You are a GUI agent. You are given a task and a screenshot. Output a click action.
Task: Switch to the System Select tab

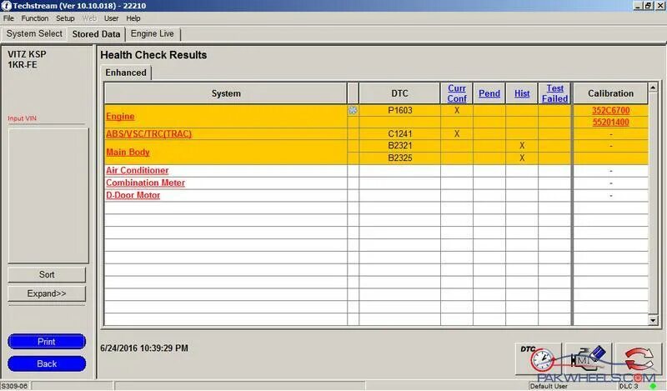(34, 33)
